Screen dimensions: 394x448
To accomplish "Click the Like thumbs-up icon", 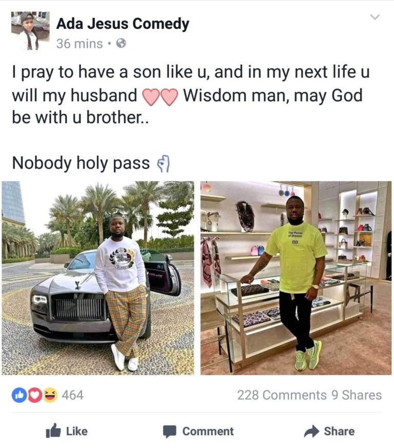I will [53, 431].
